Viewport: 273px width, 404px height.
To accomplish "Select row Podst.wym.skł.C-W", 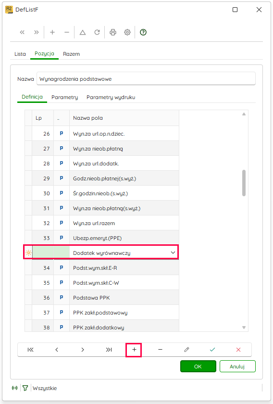I will (102, 283).
